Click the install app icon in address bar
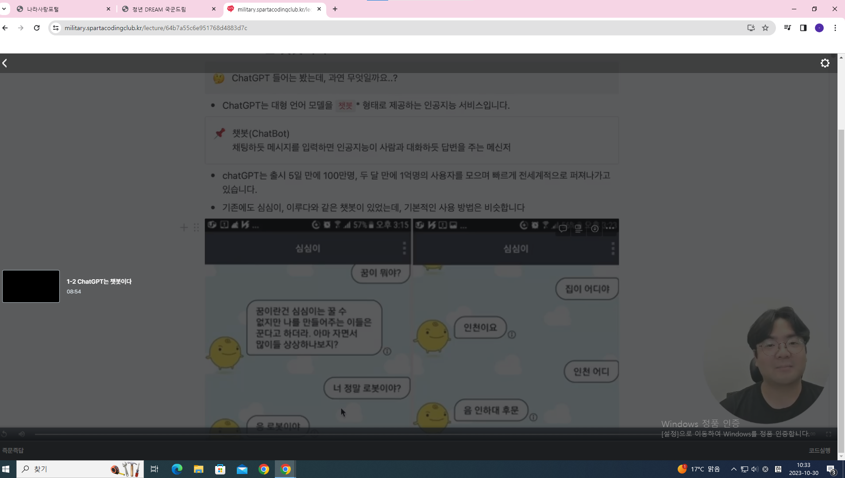Screen dimensions: 845x478 (x=751, y=28)
